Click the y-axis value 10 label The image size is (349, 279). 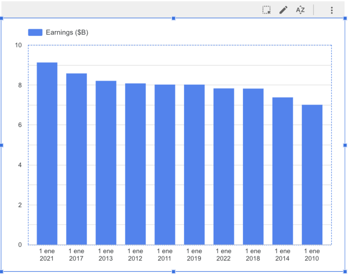click(18, 45)
